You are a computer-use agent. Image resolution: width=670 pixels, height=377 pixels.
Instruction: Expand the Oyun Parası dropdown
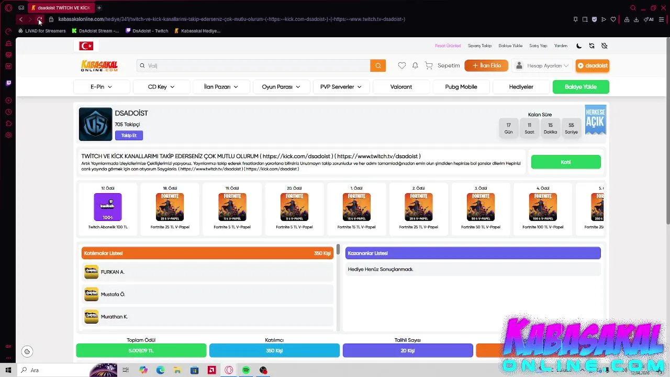coord(281,87)
